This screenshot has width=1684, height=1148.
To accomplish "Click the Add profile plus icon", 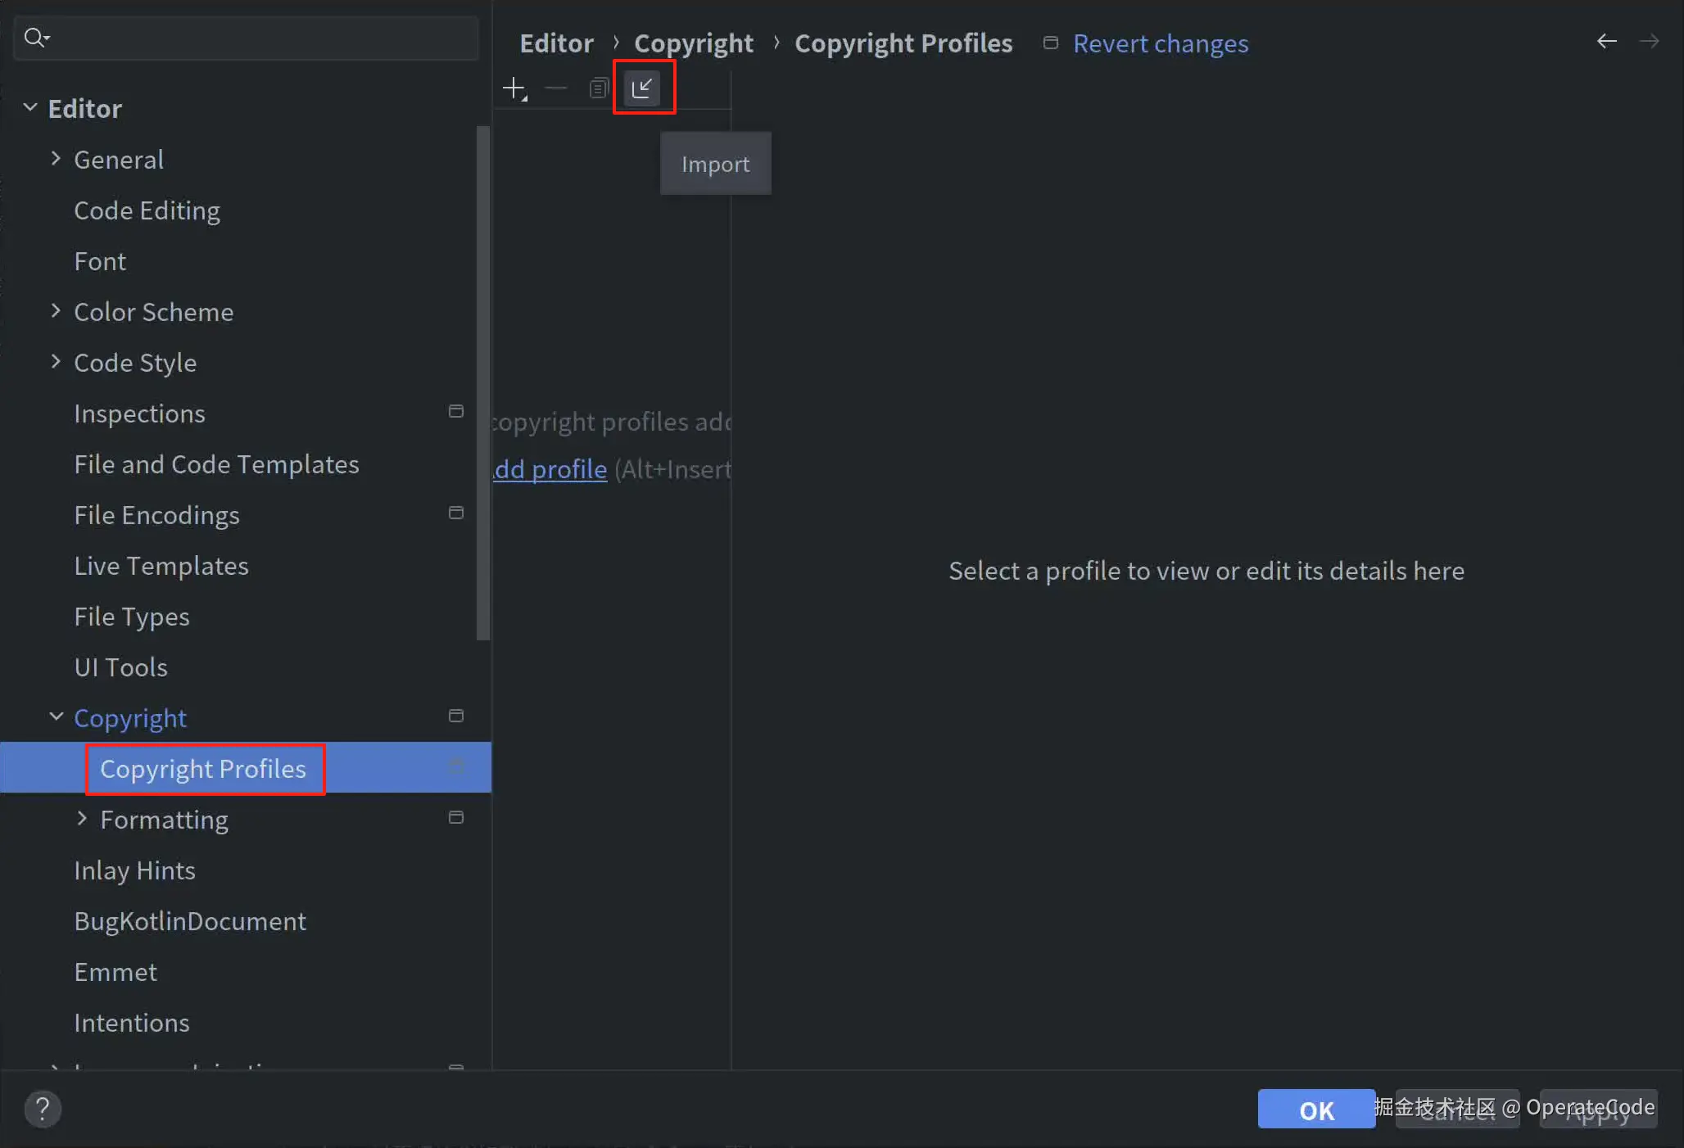I will pos(514,88).
